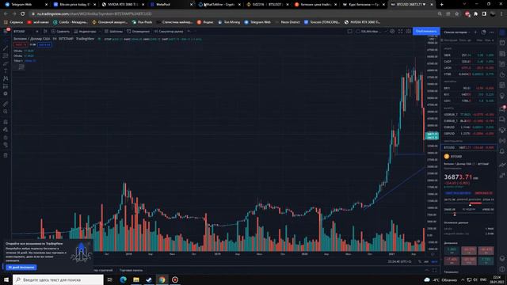Open watchlist advanced view pie icon

click(x=483, y=32)
